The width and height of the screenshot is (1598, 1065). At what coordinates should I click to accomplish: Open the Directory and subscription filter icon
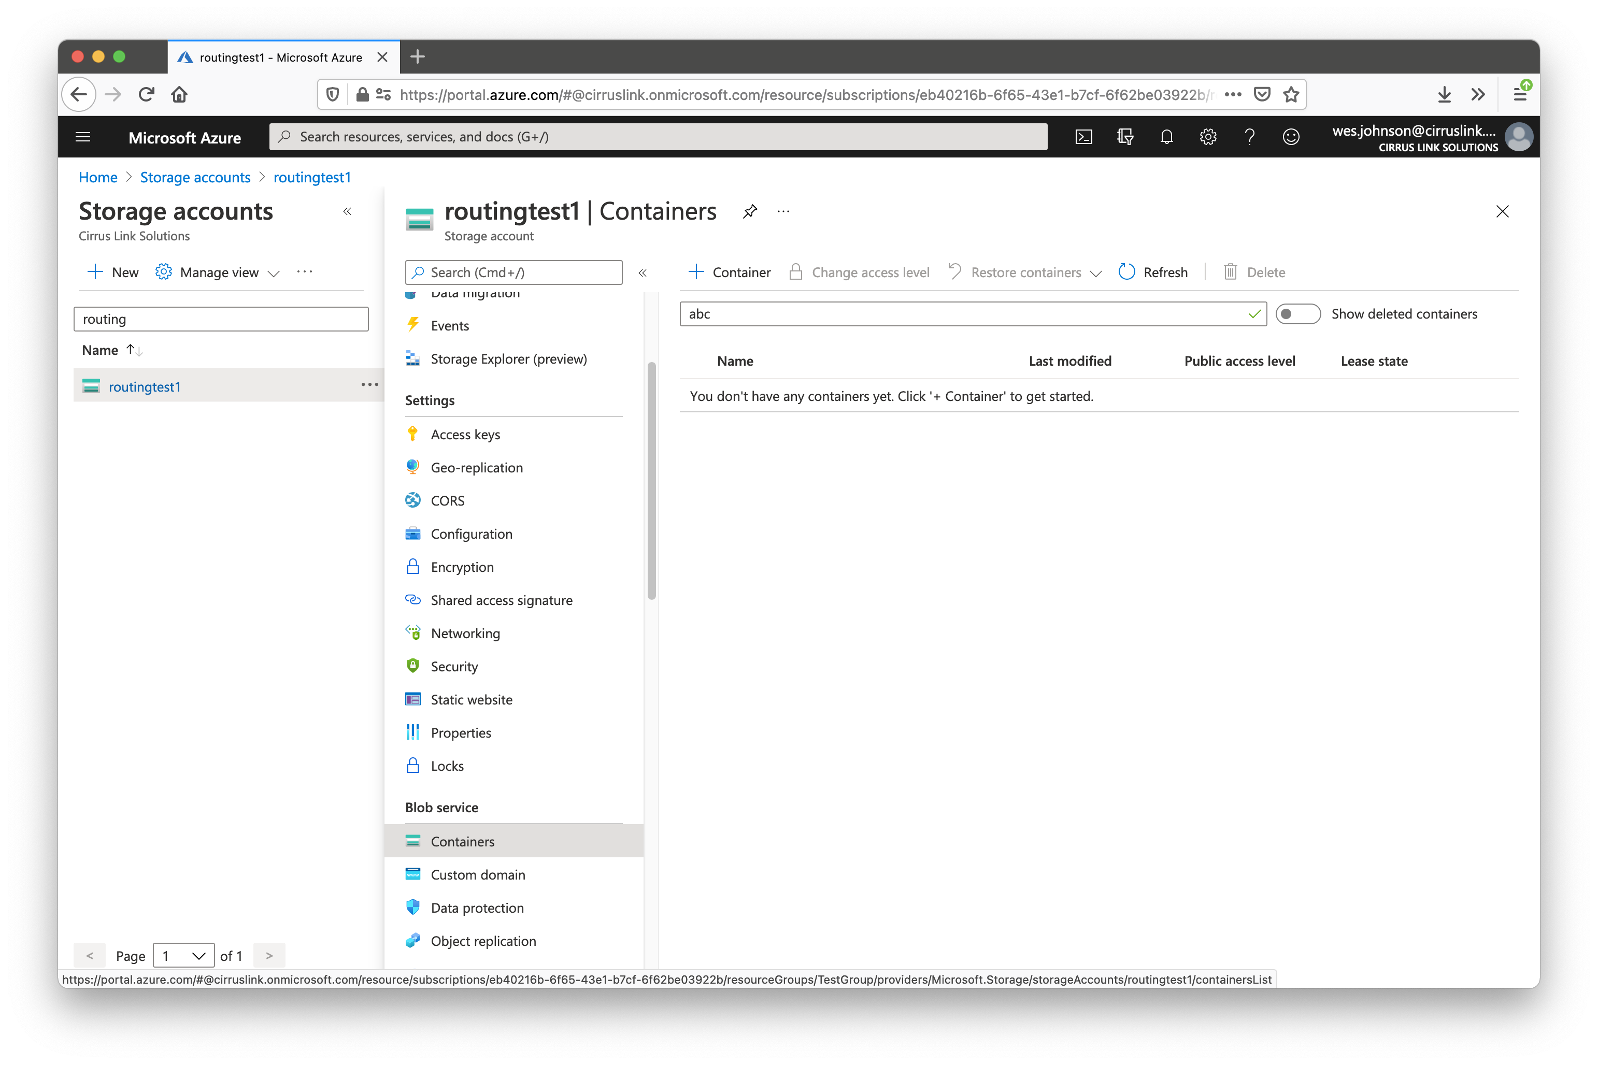point(1125,137)
